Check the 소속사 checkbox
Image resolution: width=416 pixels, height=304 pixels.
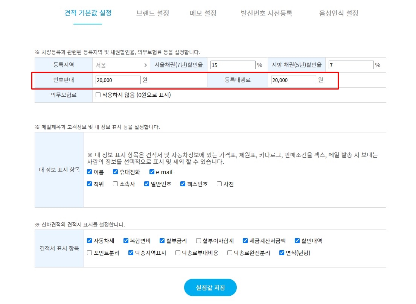pos(115,184)
